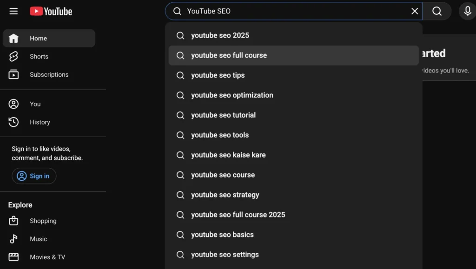Select the Shorts icon in the sidebar
476x269 pixels.
(x=13, y=56)
